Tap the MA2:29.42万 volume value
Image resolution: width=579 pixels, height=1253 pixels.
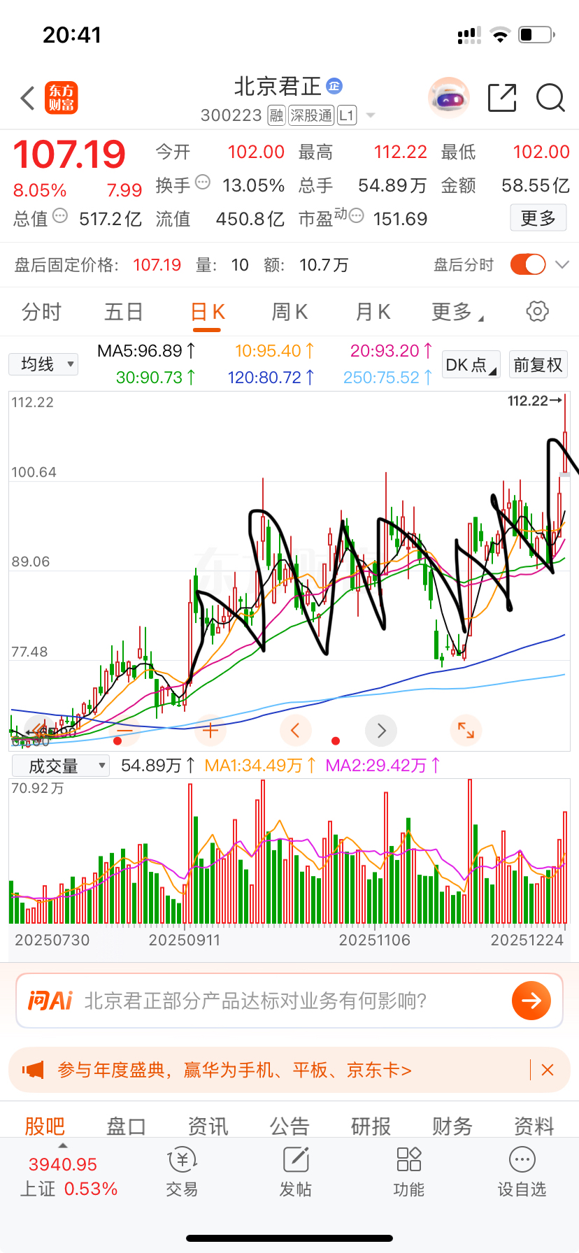(x=383, y=766)
